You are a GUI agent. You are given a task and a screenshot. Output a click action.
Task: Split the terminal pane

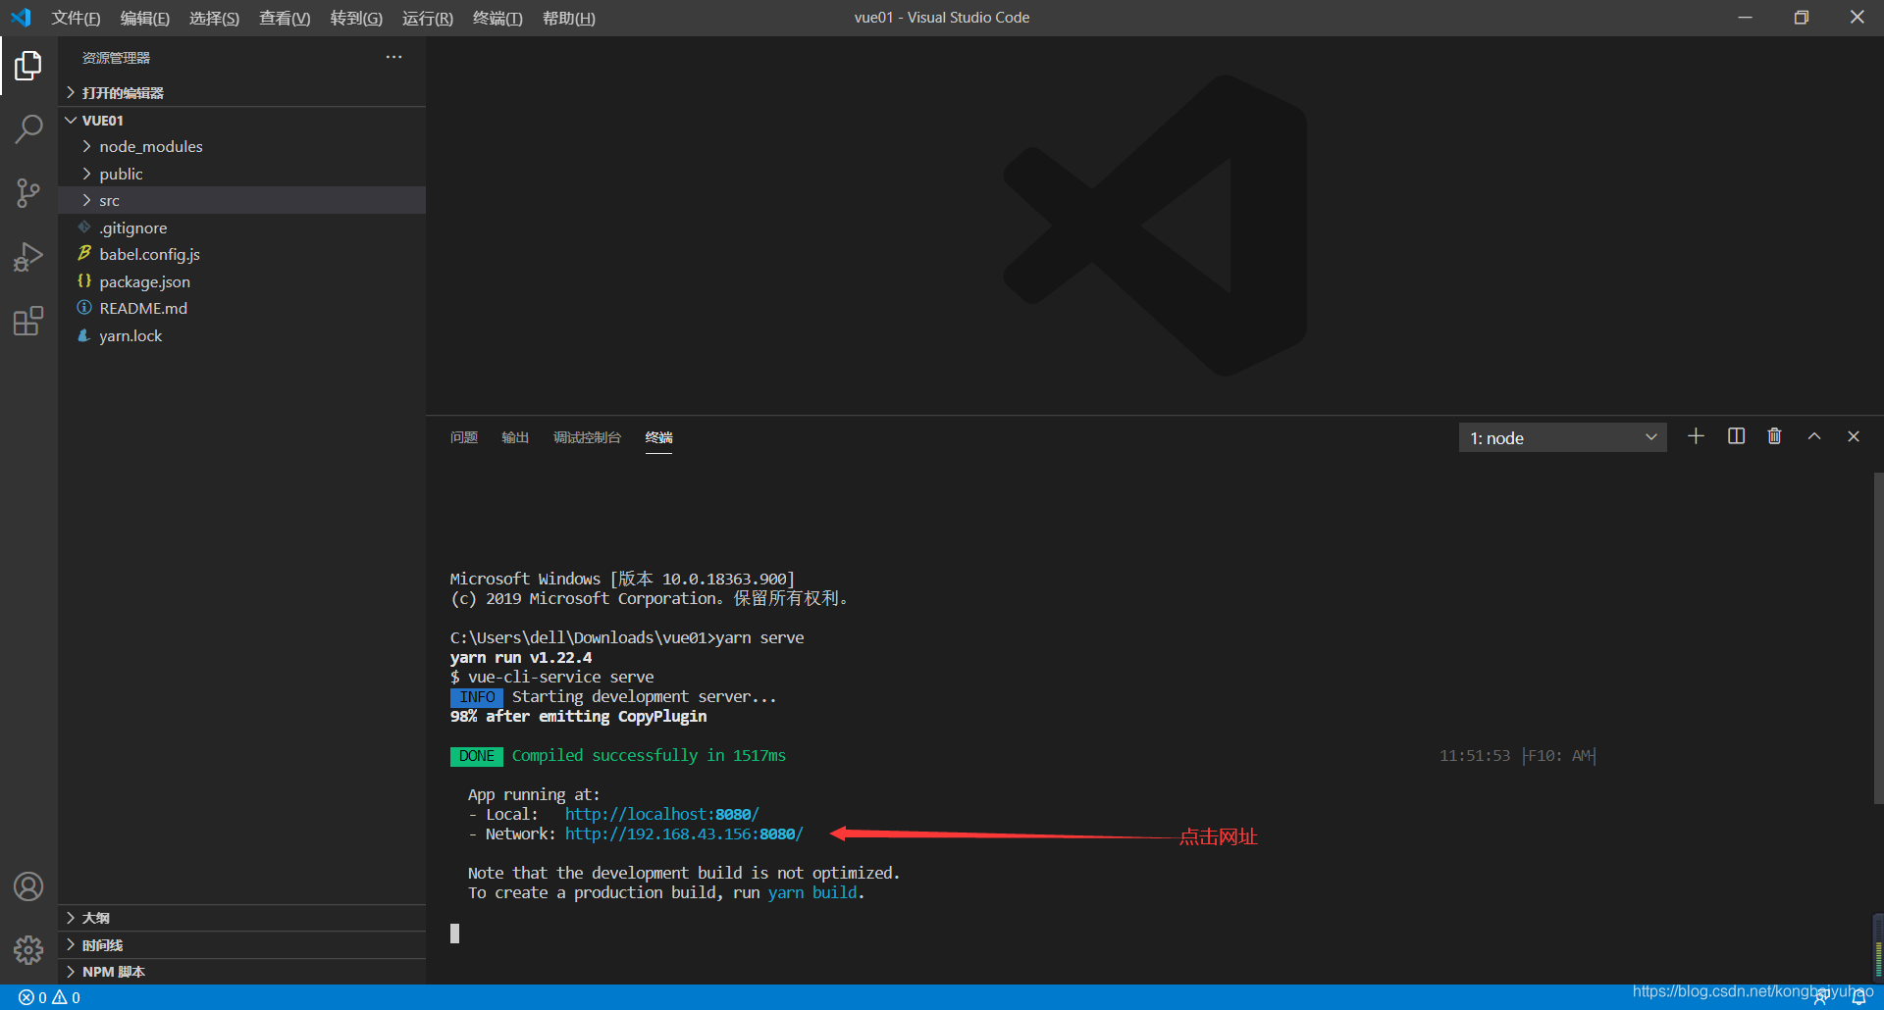(1736, 436)
